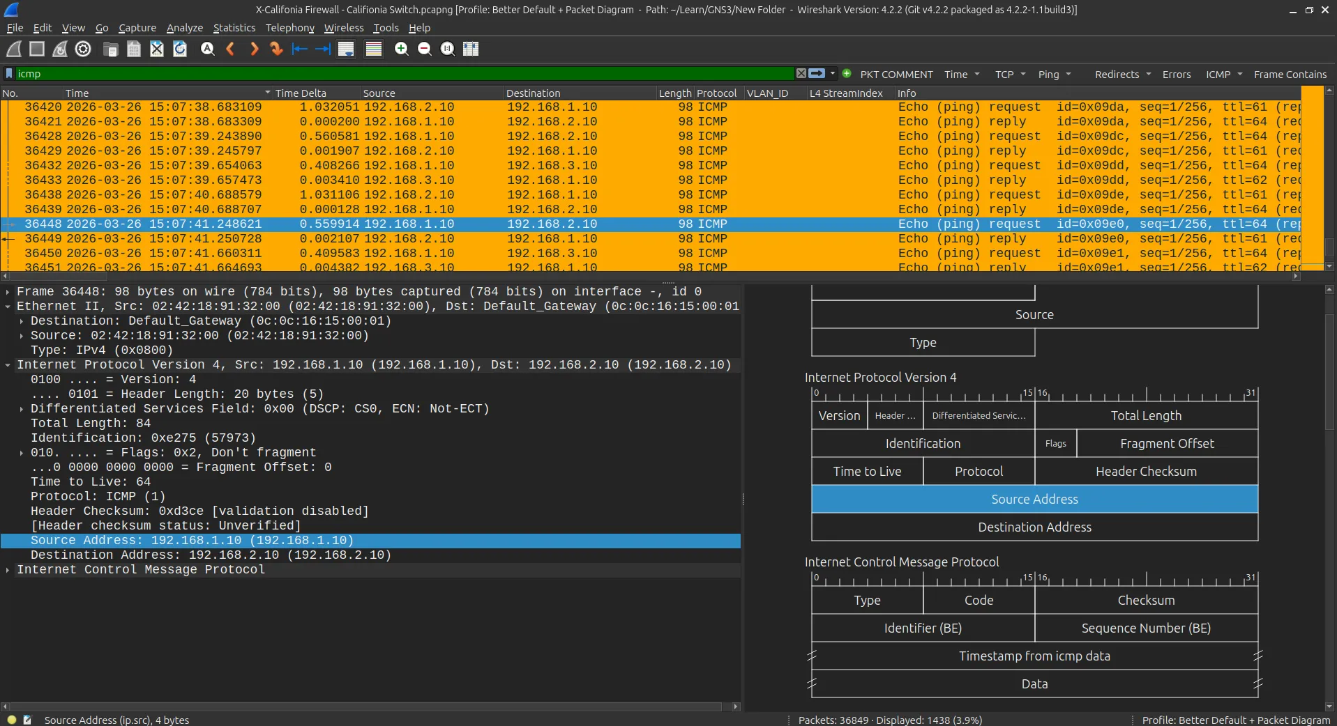This screenshot has height=726, width=1337.
Task: Open capture options gear icon
Action: point(83,49)
